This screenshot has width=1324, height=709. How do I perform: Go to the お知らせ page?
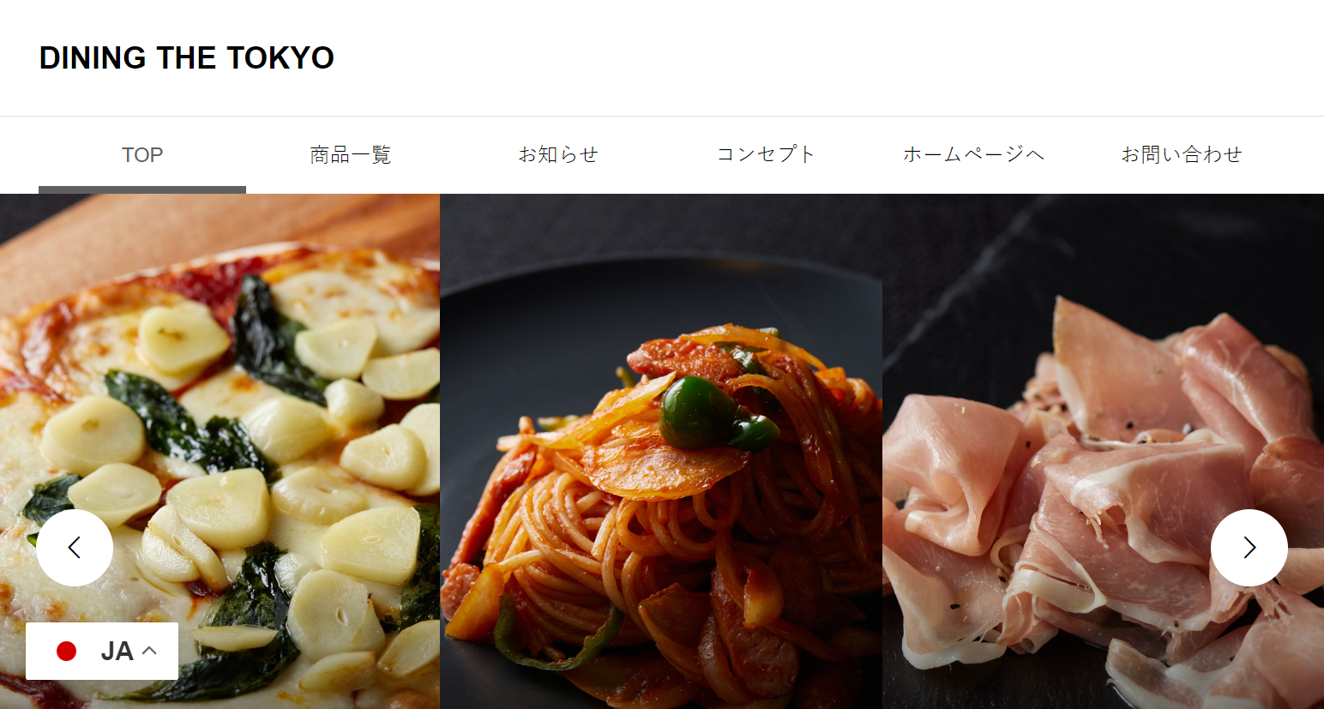pyautogui.click(x=557, y=155)
